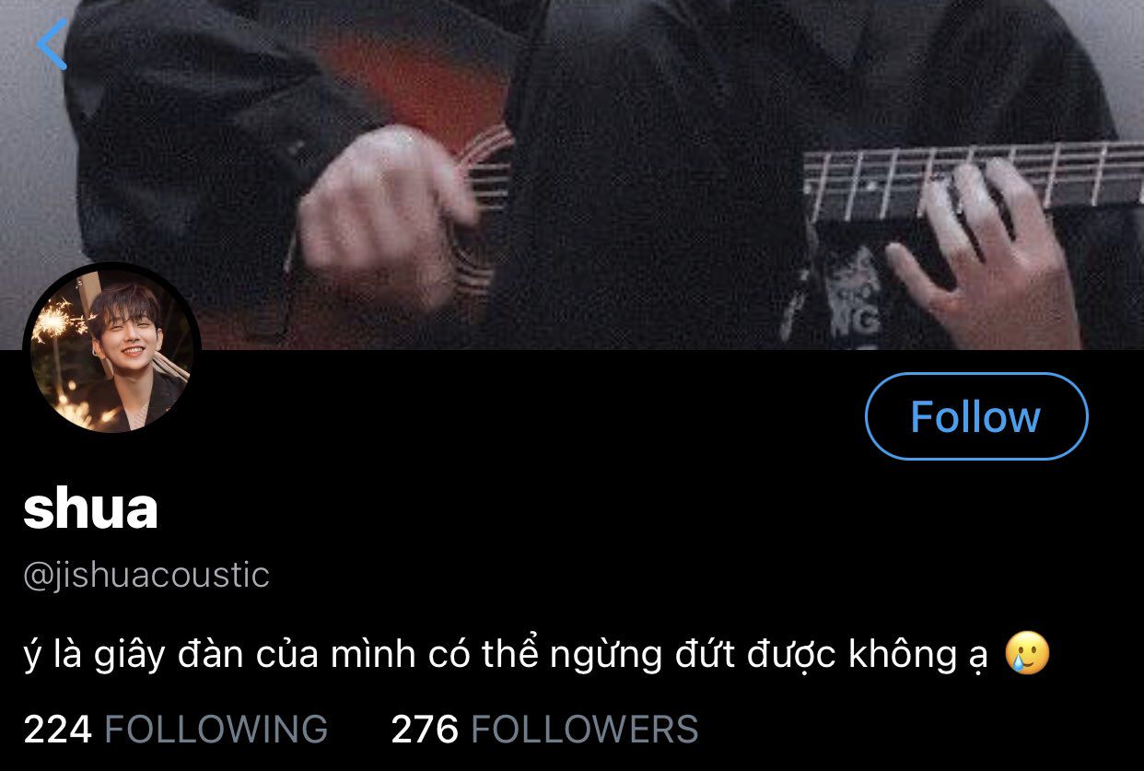Open shua's round profile picture
Screen dimensions: 1144x771
click(x=111, y=350)
